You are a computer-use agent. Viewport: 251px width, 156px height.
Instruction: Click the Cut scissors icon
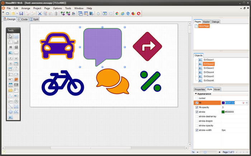click(x=40, y=13)
